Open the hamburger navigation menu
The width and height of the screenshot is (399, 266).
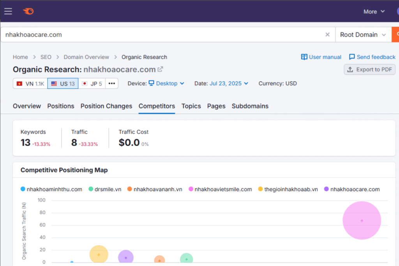[x=9, y=11]
